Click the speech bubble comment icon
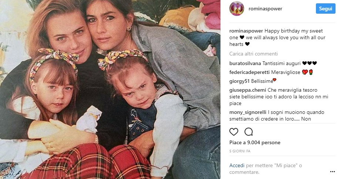 point(249,132)
